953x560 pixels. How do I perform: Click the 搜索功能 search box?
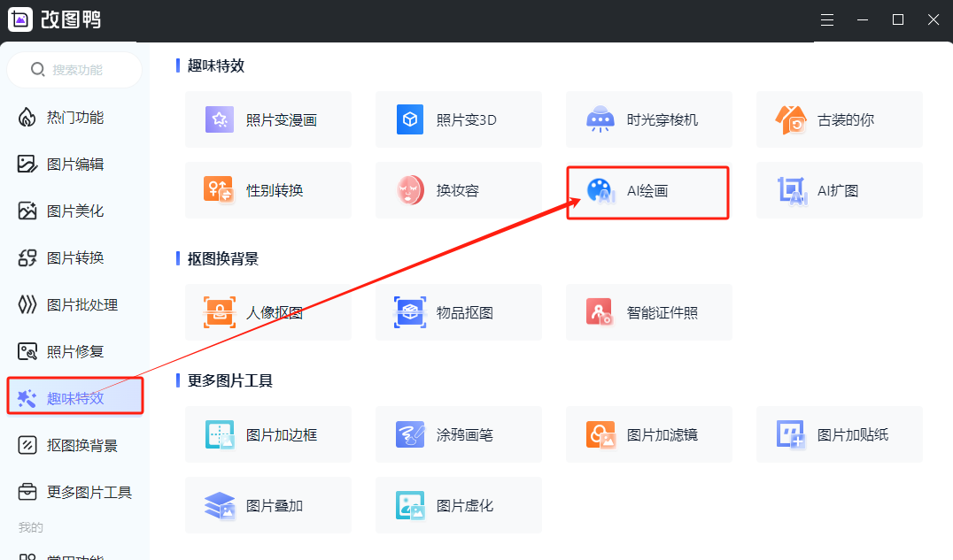pos(76,70)
